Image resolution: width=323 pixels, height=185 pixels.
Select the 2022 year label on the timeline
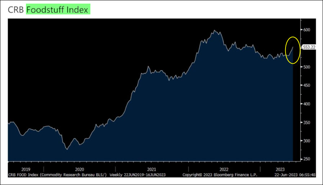pyautogui.click(x=224, y=169)
